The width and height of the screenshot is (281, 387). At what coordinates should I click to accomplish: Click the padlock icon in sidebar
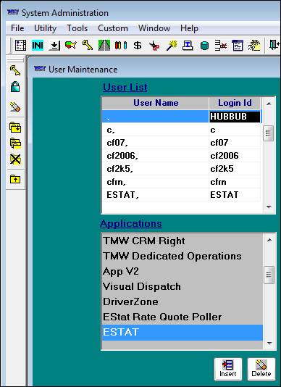click(x=15, y=87)
